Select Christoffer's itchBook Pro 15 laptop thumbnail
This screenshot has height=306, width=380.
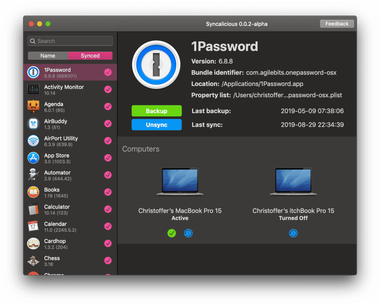click(293, 182)
